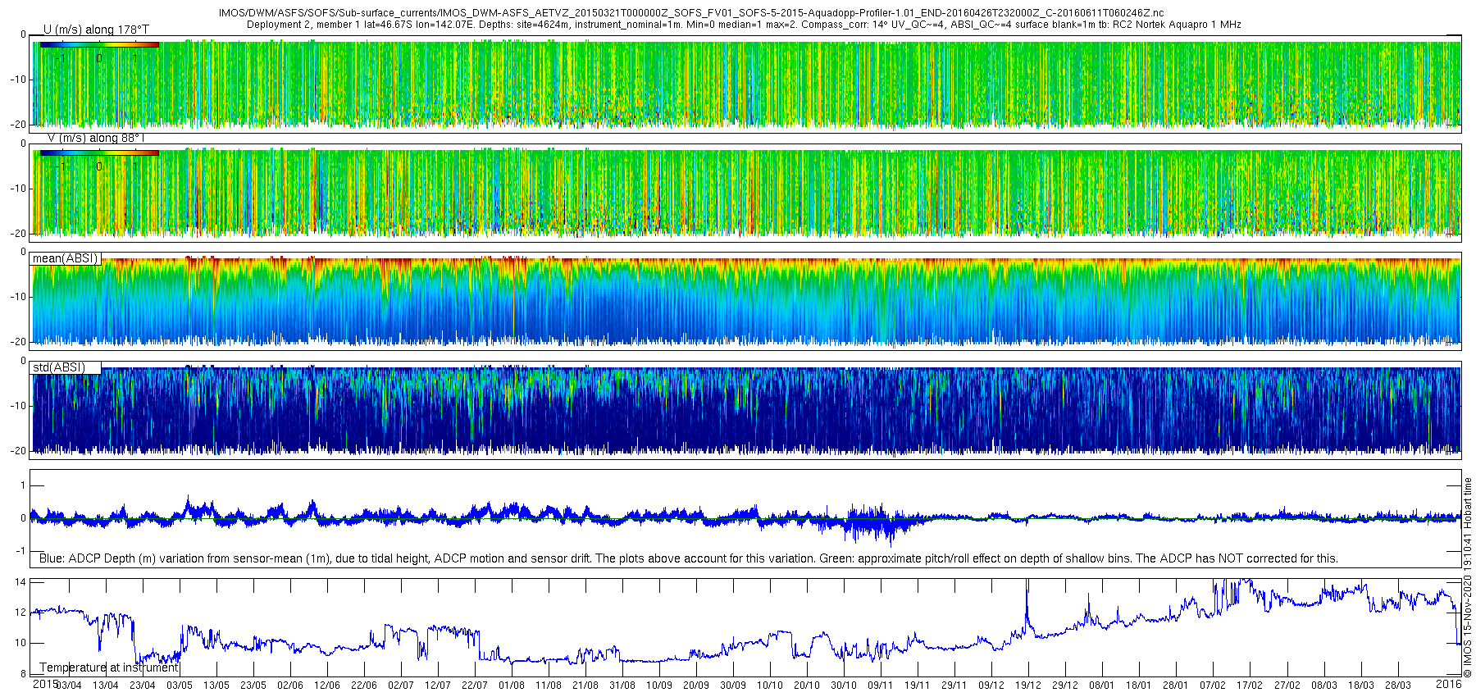
Task: Click the '23/05' date tick label
Action: (253, 686)
